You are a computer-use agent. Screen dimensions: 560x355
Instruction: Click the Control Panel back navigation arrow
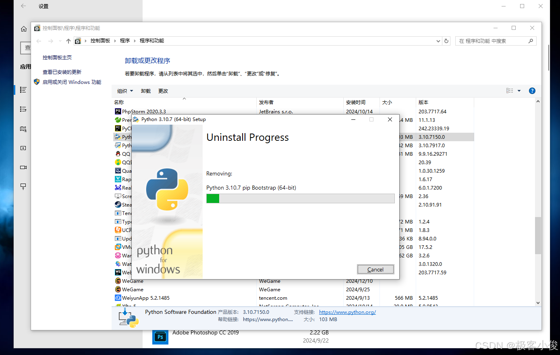click(39, 41)
